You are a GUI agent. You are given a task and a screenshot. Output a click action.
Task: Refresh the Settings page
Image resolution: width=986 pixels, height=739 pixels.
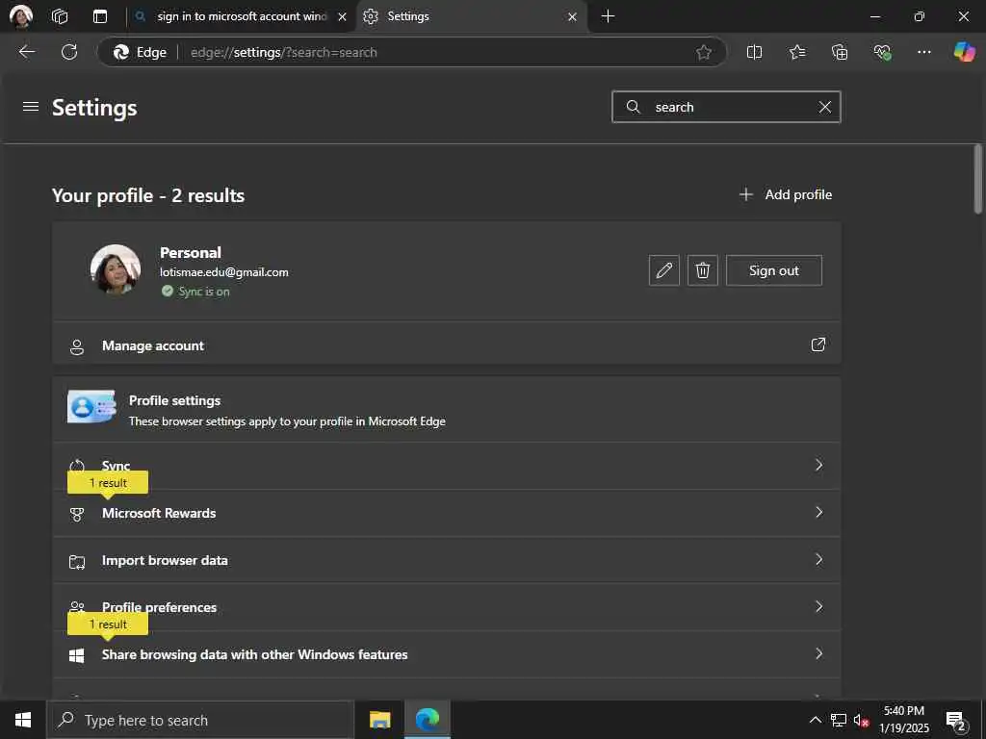(x=69, y=52)
